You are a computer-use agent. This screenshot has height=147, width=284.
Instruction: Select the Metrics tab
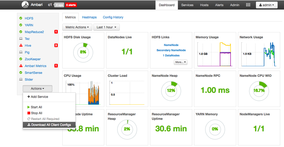[x=71, y=17]
